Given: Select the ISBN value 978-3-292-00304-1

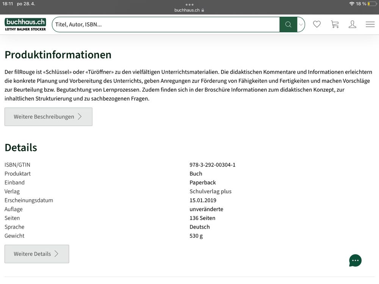Looking at the screenshot, I should click(212, 165).
